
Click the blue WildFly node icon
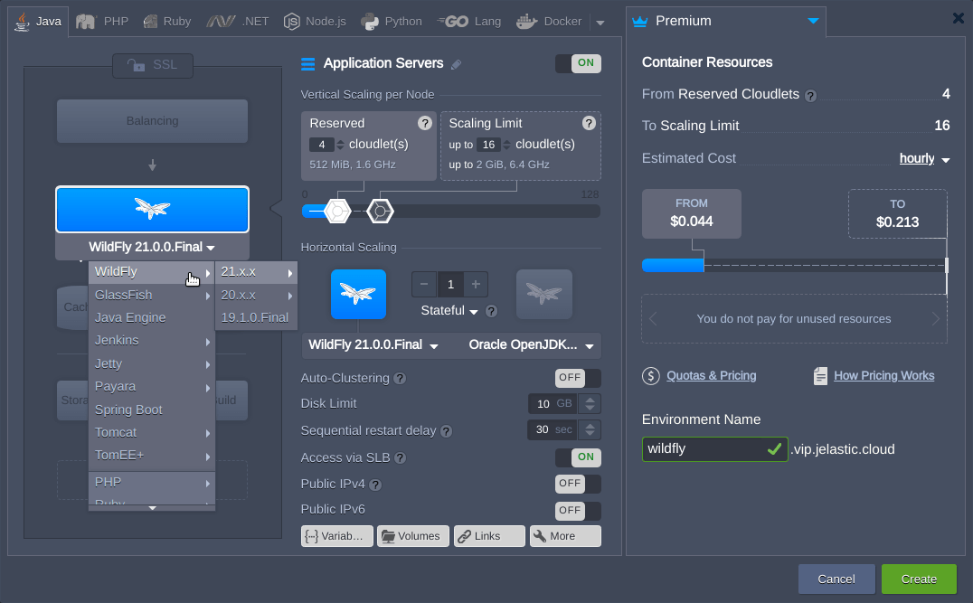point(358,294)
